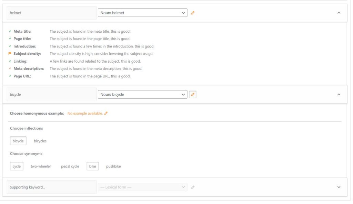Image resolution: width=353 pixels, height=204 pixels.
Task: Click the pencil edit icon beside Noun: helmet
Action: click(x=193, y=13)
